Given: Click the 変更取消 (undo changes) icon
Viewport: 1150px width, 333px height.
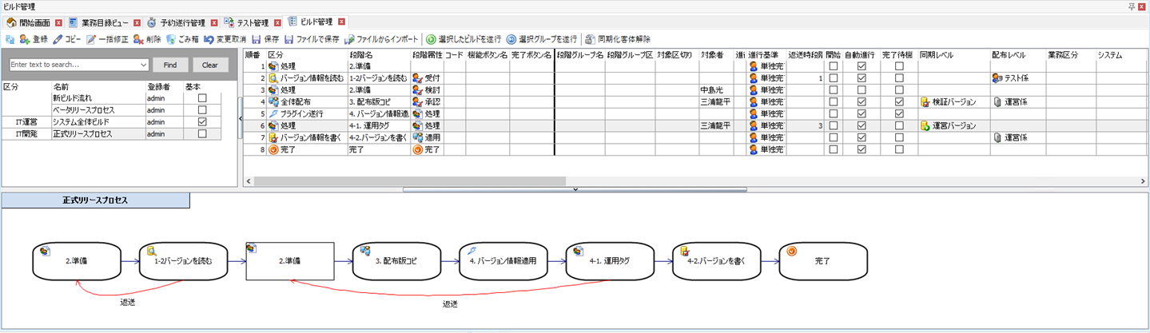Looking at the screenshot, I should pos(209,38).
